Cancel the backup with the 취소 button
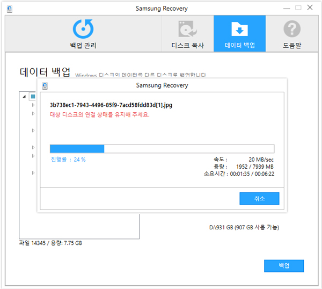 [259, 198]
